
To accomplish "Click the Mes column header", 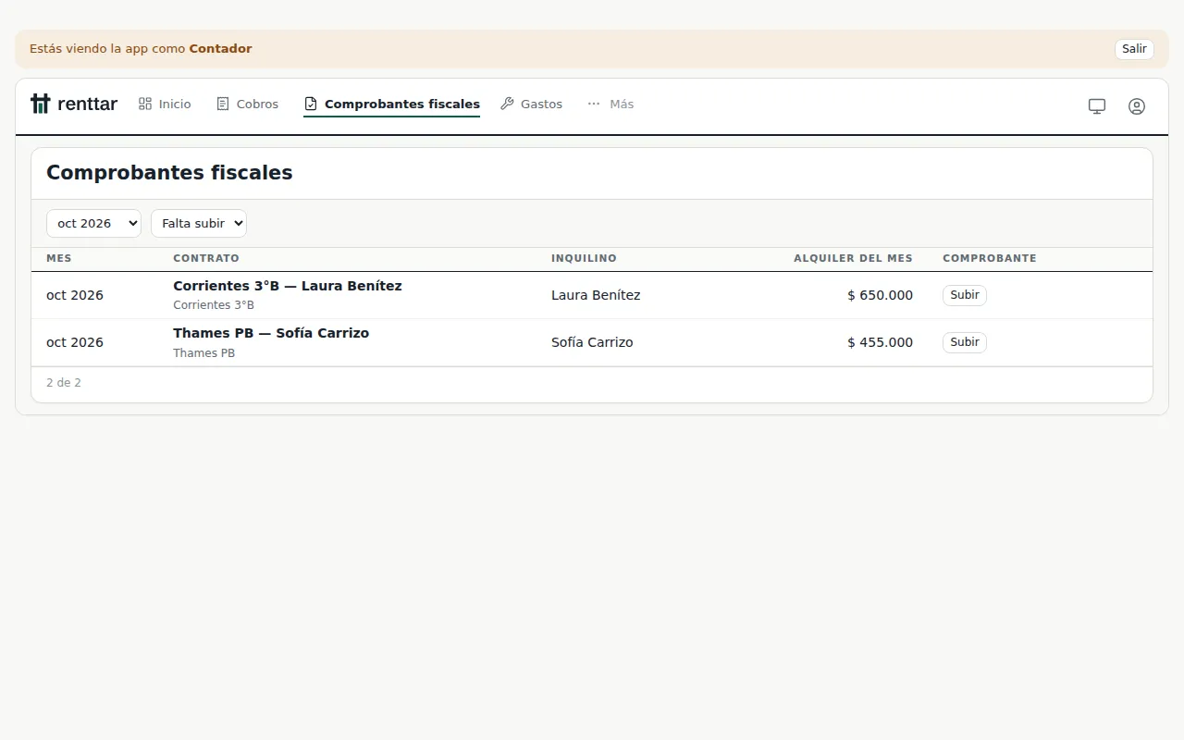I will [x=59, y=258].
